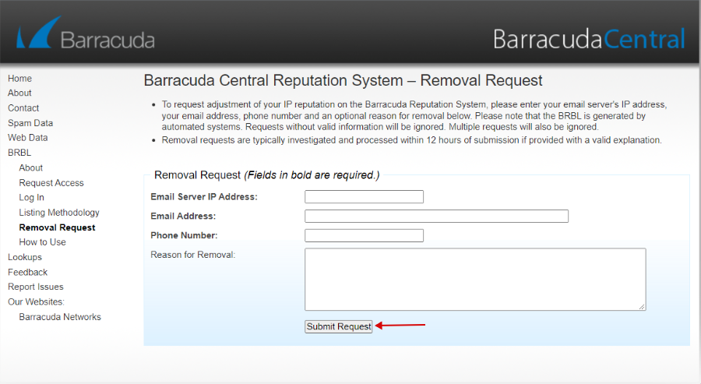Select the BRBL menu item
Image resolution: width=701 pixels, height=384 pixels.
19,153
